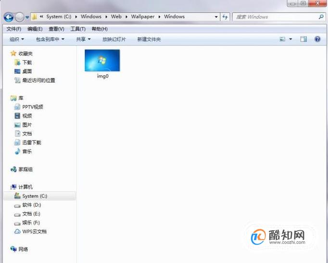Expand the arrow after Wallpaper in path
Image resolution: width=328 pixels, height=263 pixels.
click(159, 17)
